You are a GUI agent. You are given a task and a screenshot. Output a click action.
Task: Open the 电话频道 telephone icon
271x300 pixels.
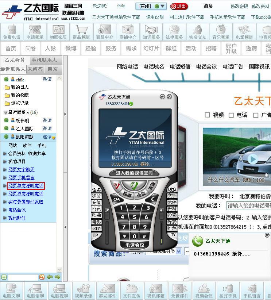coord(35,32)
